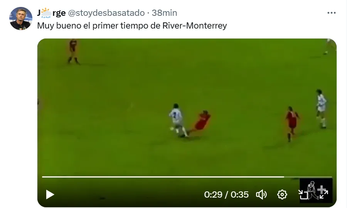
Task: Open the video settings gear
Action: 282,194
